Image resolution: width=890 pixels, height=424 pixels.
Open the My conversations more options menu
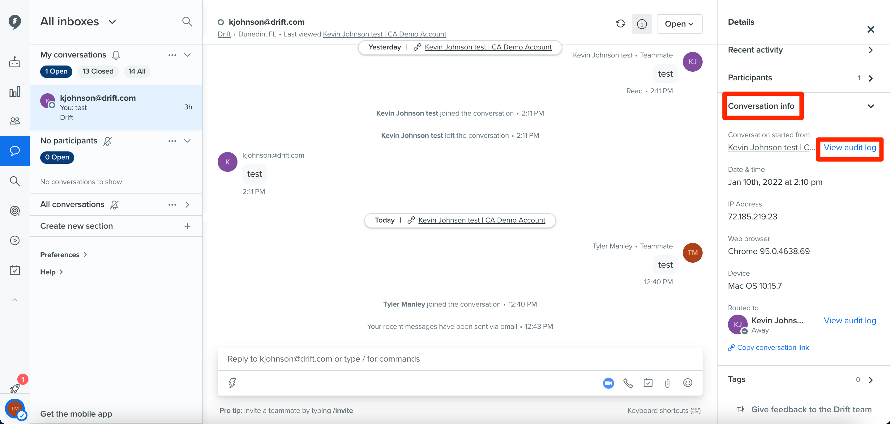point(172,55)
